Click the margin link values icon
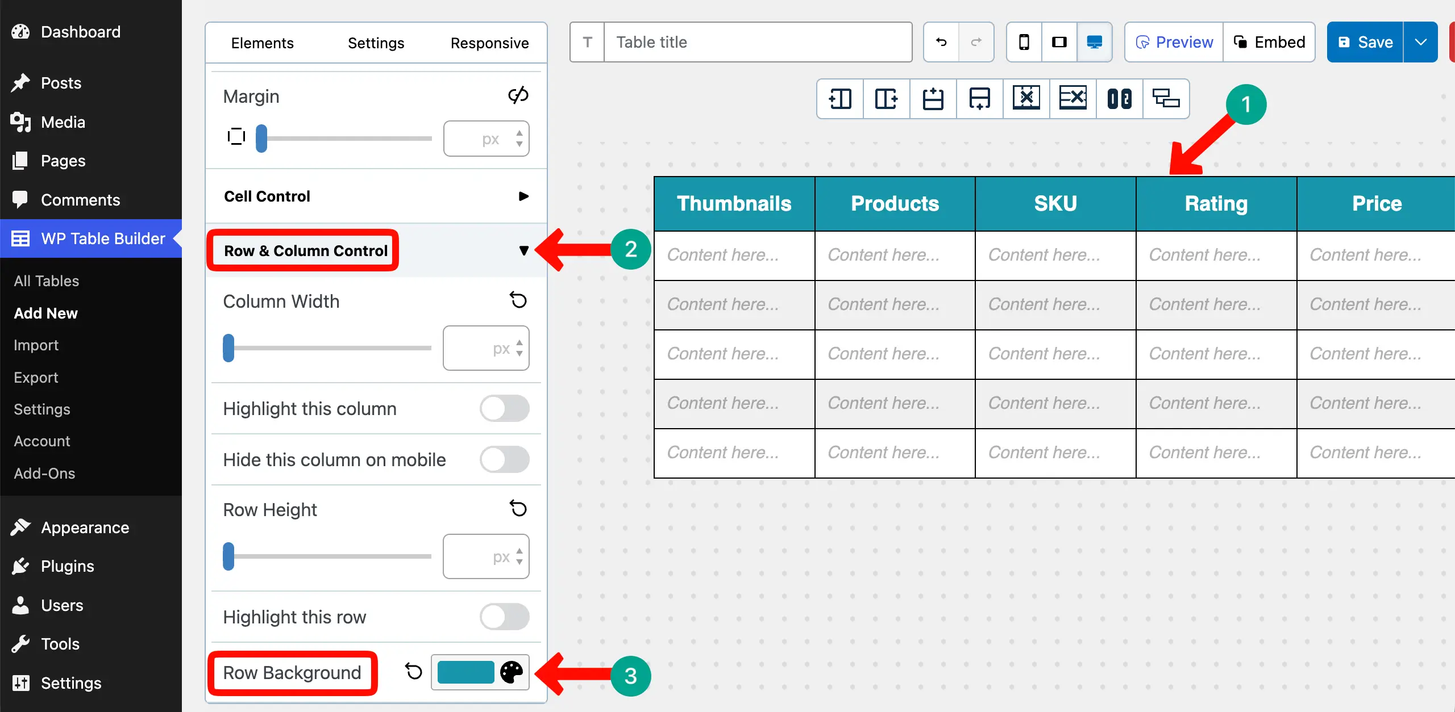Screen dimensions: 1455x712 click(518, 95)
